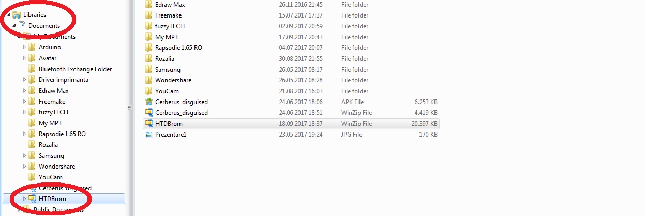Expand the Samsung tree node
Image resolution: width=645 pixels, height=216 pixels.
24,156
